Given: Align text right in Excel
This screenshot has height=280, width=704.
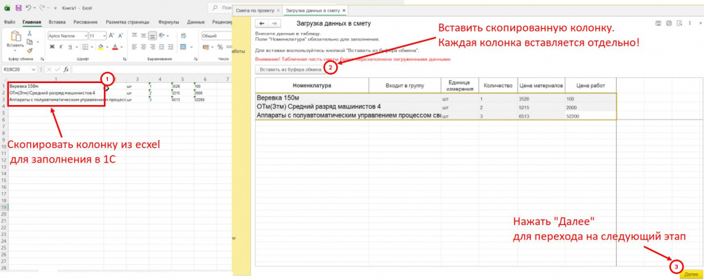Looking at the screenshot, I should pos(153,47).
